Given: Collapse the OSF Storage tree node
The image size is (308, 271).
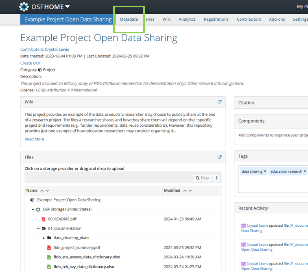Looking at the screenshot, I should pyautogui.click(x=33, y=210).
